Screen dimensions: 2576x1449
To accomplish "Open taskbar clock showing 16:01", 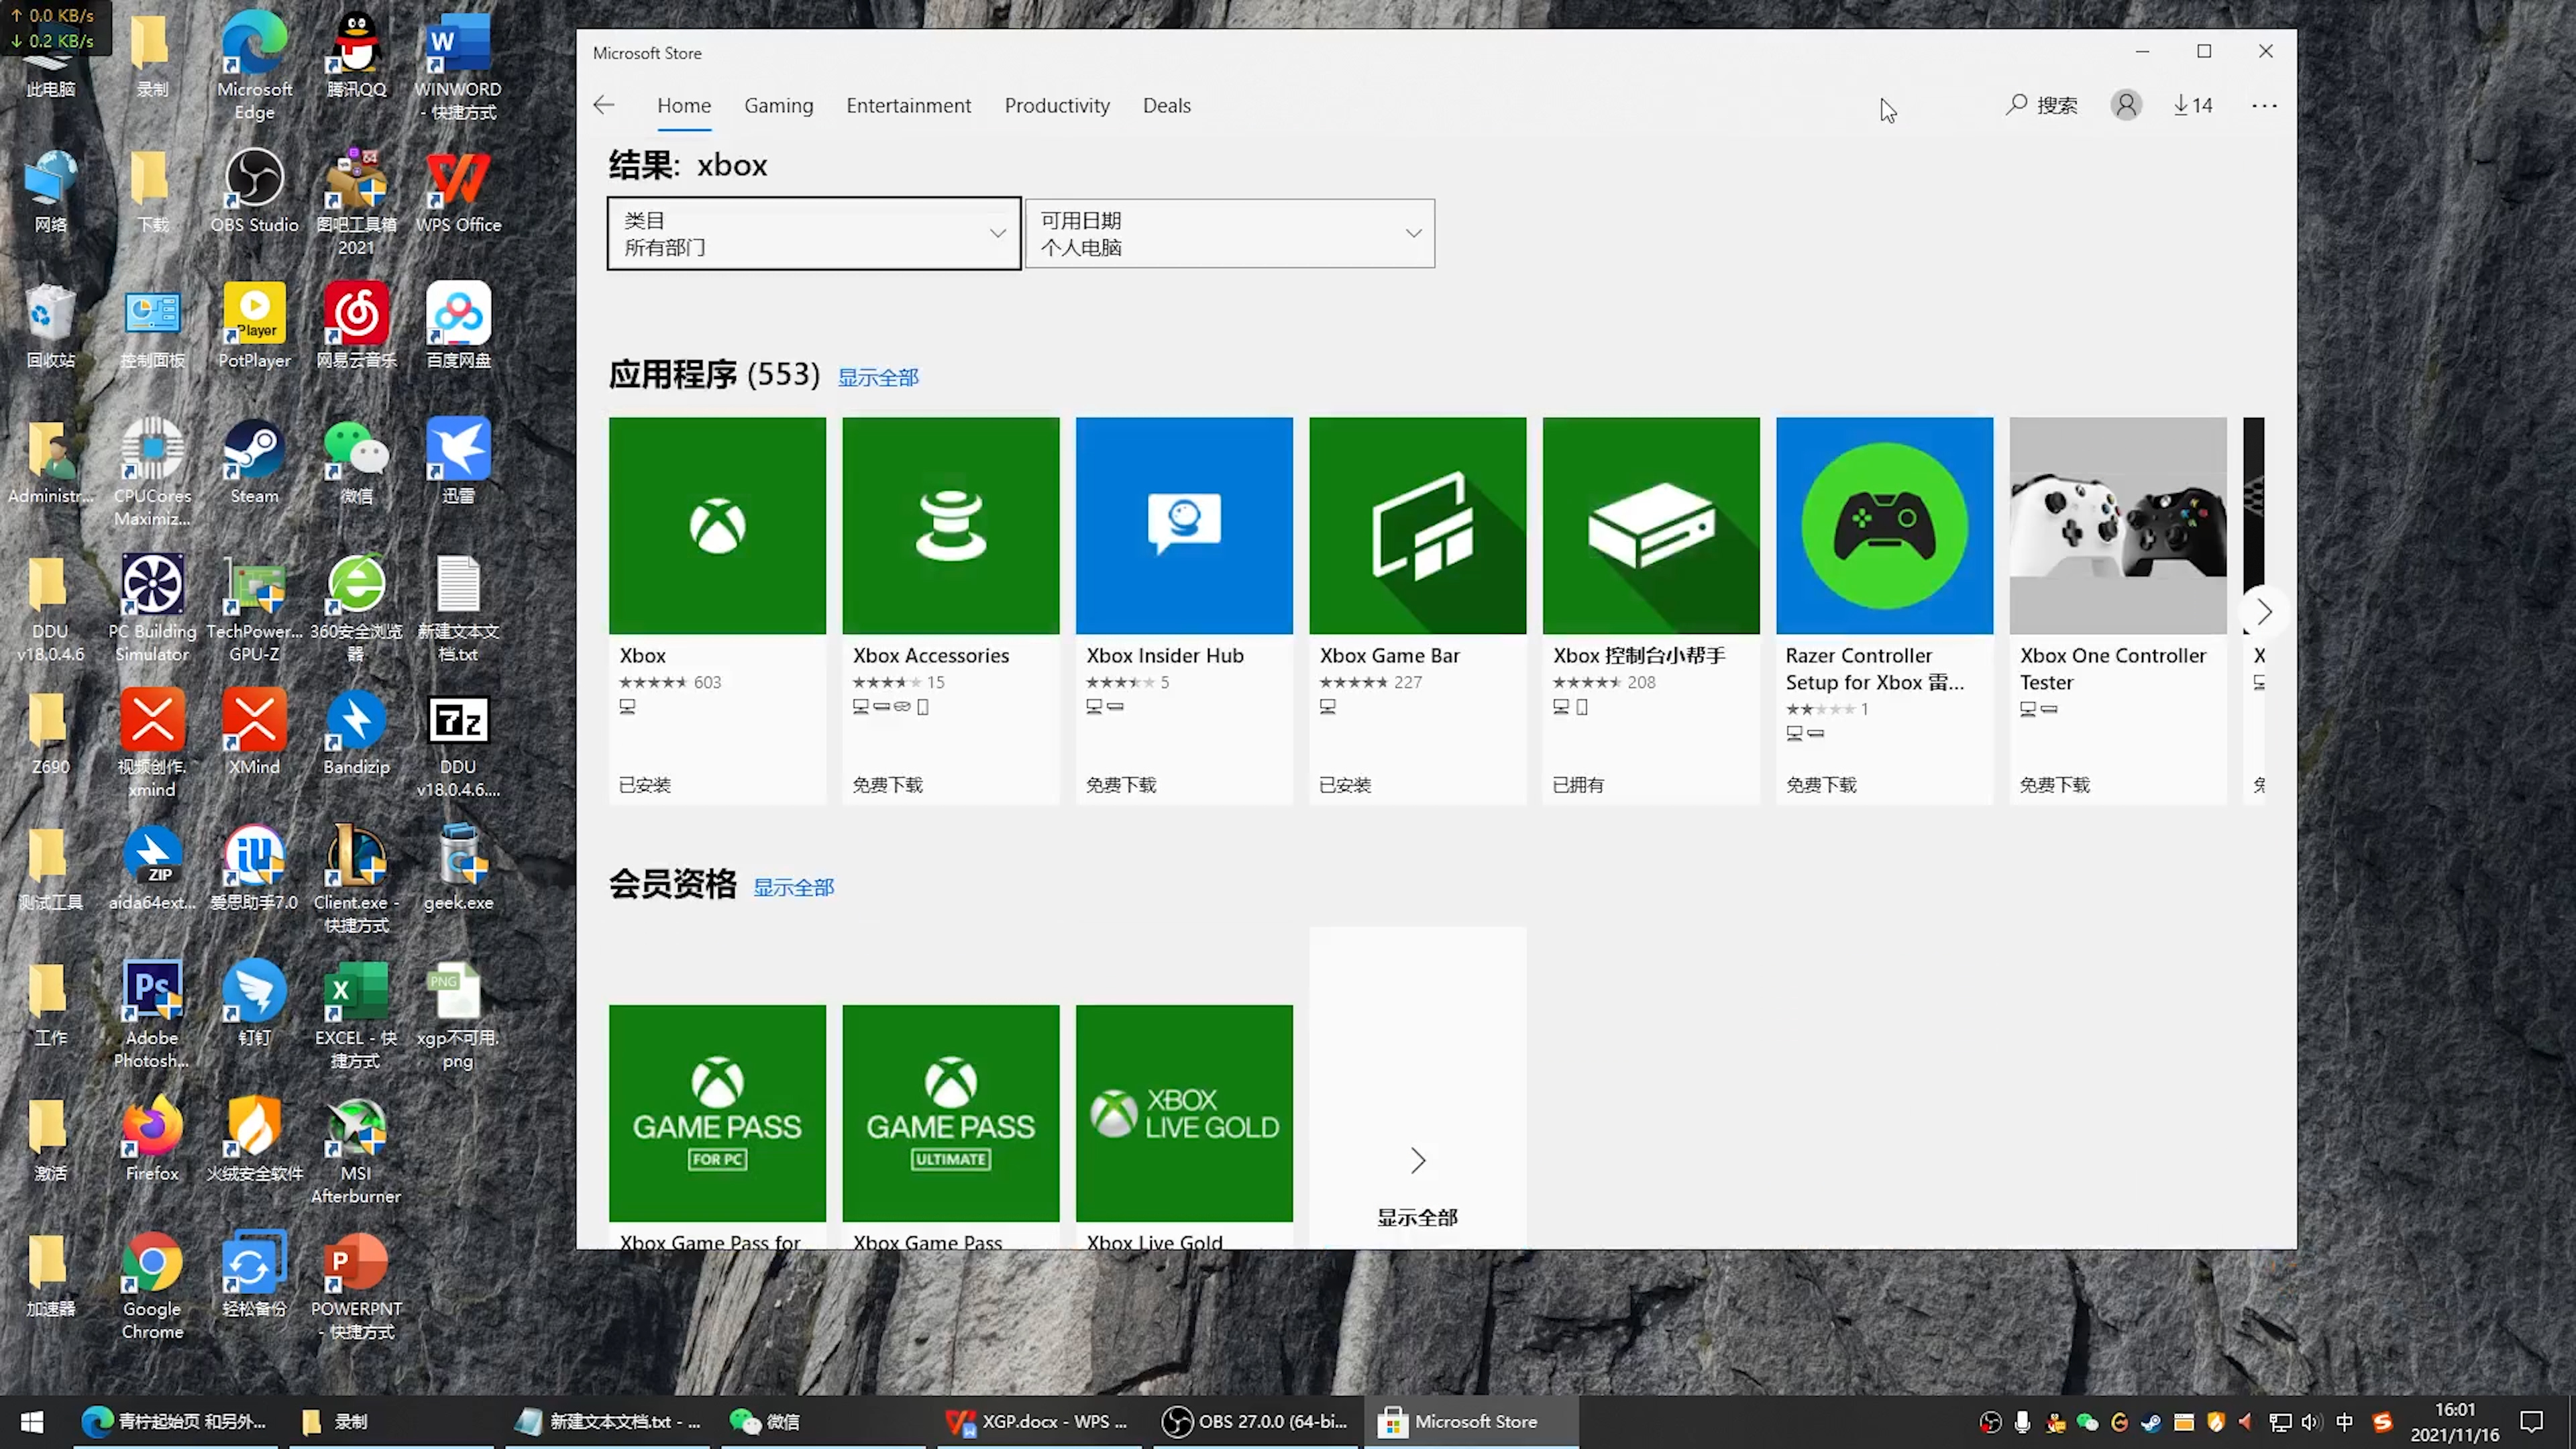I will (2455, 1421).
